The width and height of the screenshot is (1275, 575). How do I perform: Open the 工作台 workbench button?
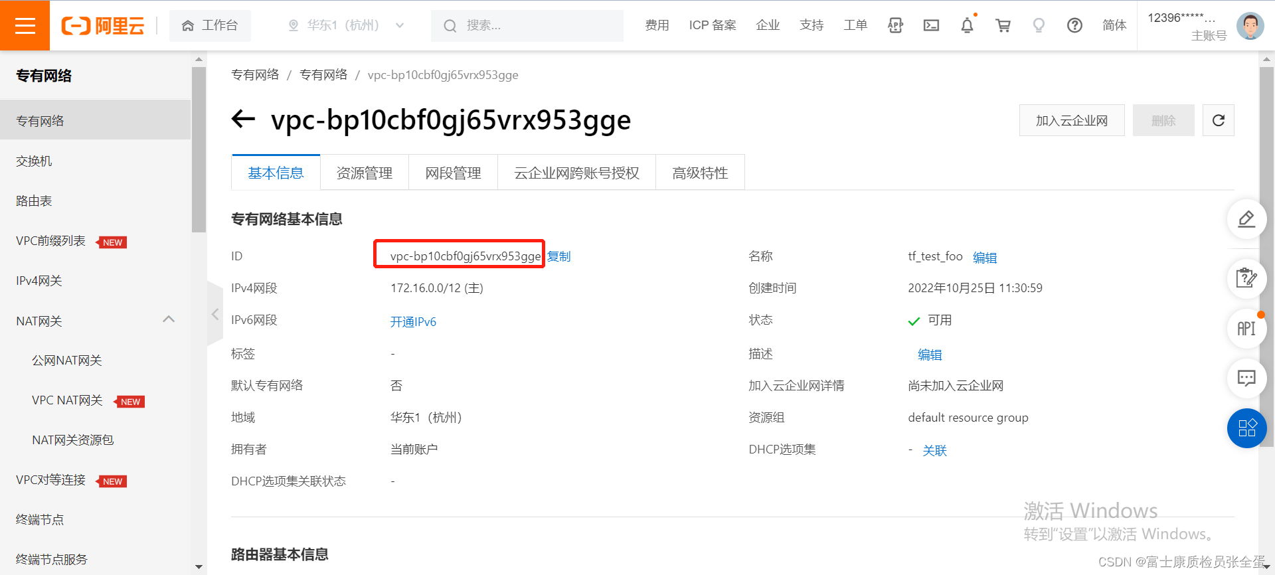pos(210,25)
